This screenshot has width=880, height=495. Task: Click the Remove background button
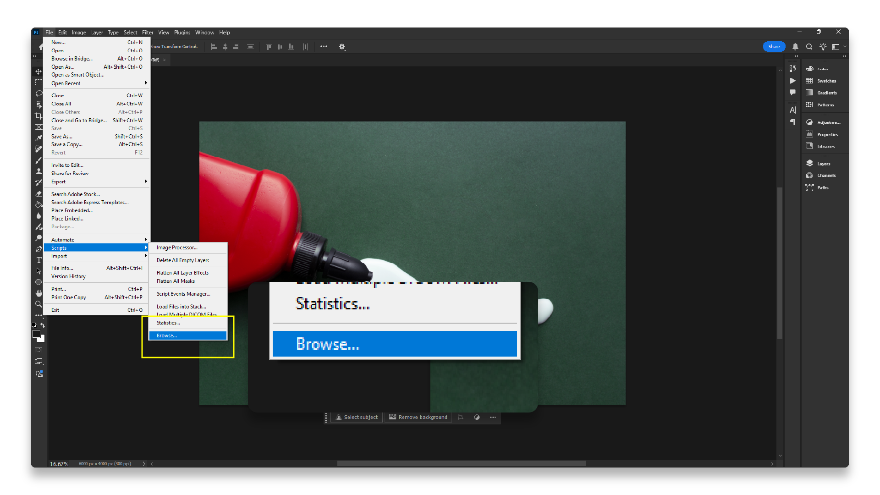click(418, 417)
